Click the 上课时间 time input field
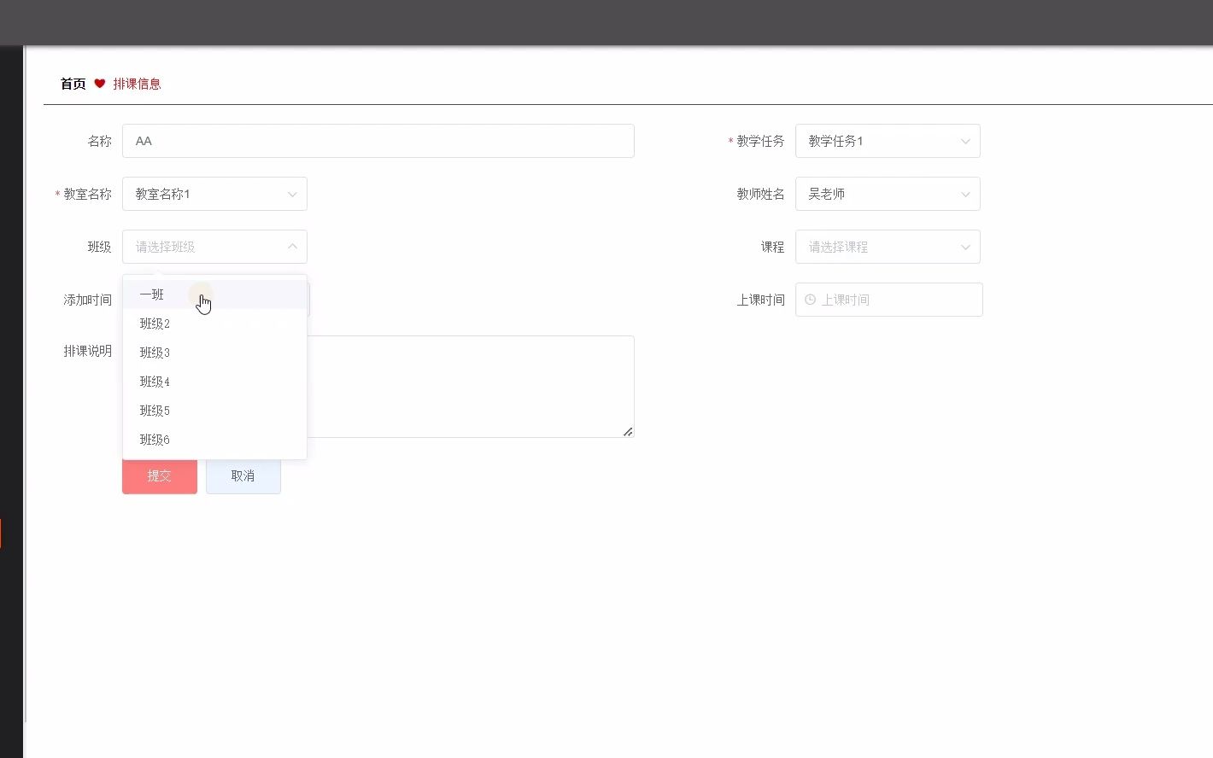Image resolution: width=1213 pixels, height=758 pixels. tap(889, 300)
